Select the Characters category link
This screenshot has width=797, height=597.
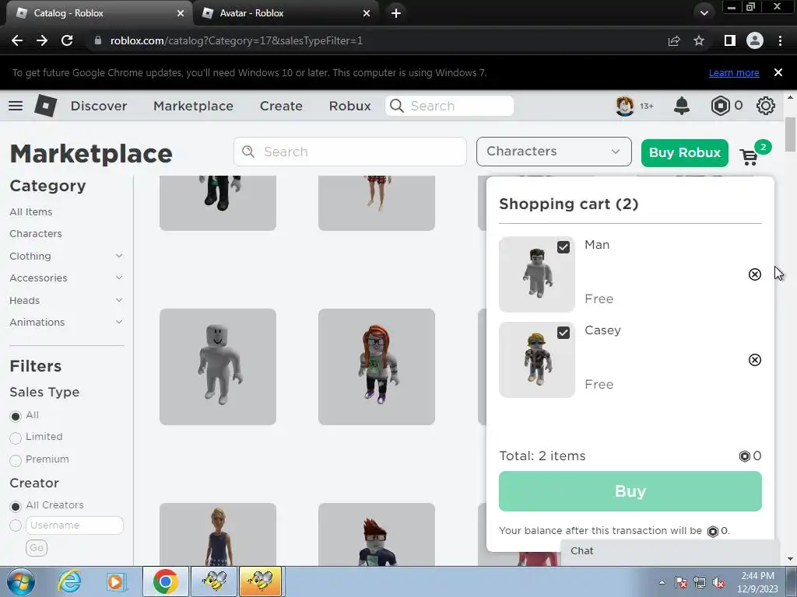[36, 233]
